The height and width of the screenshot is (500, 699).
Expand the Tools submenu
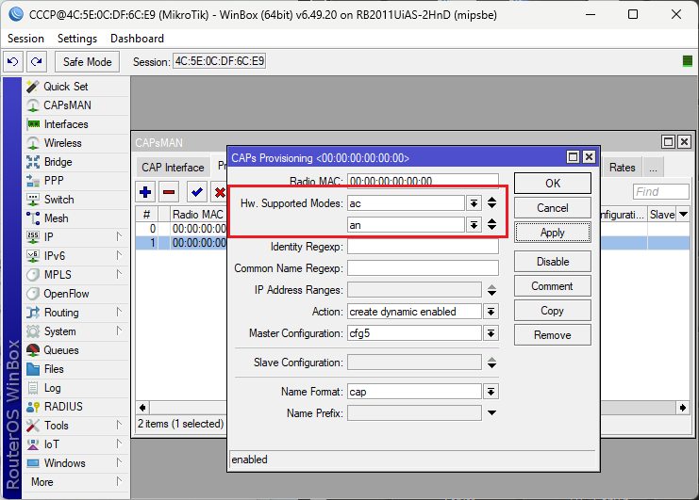[x=119, y=425]
